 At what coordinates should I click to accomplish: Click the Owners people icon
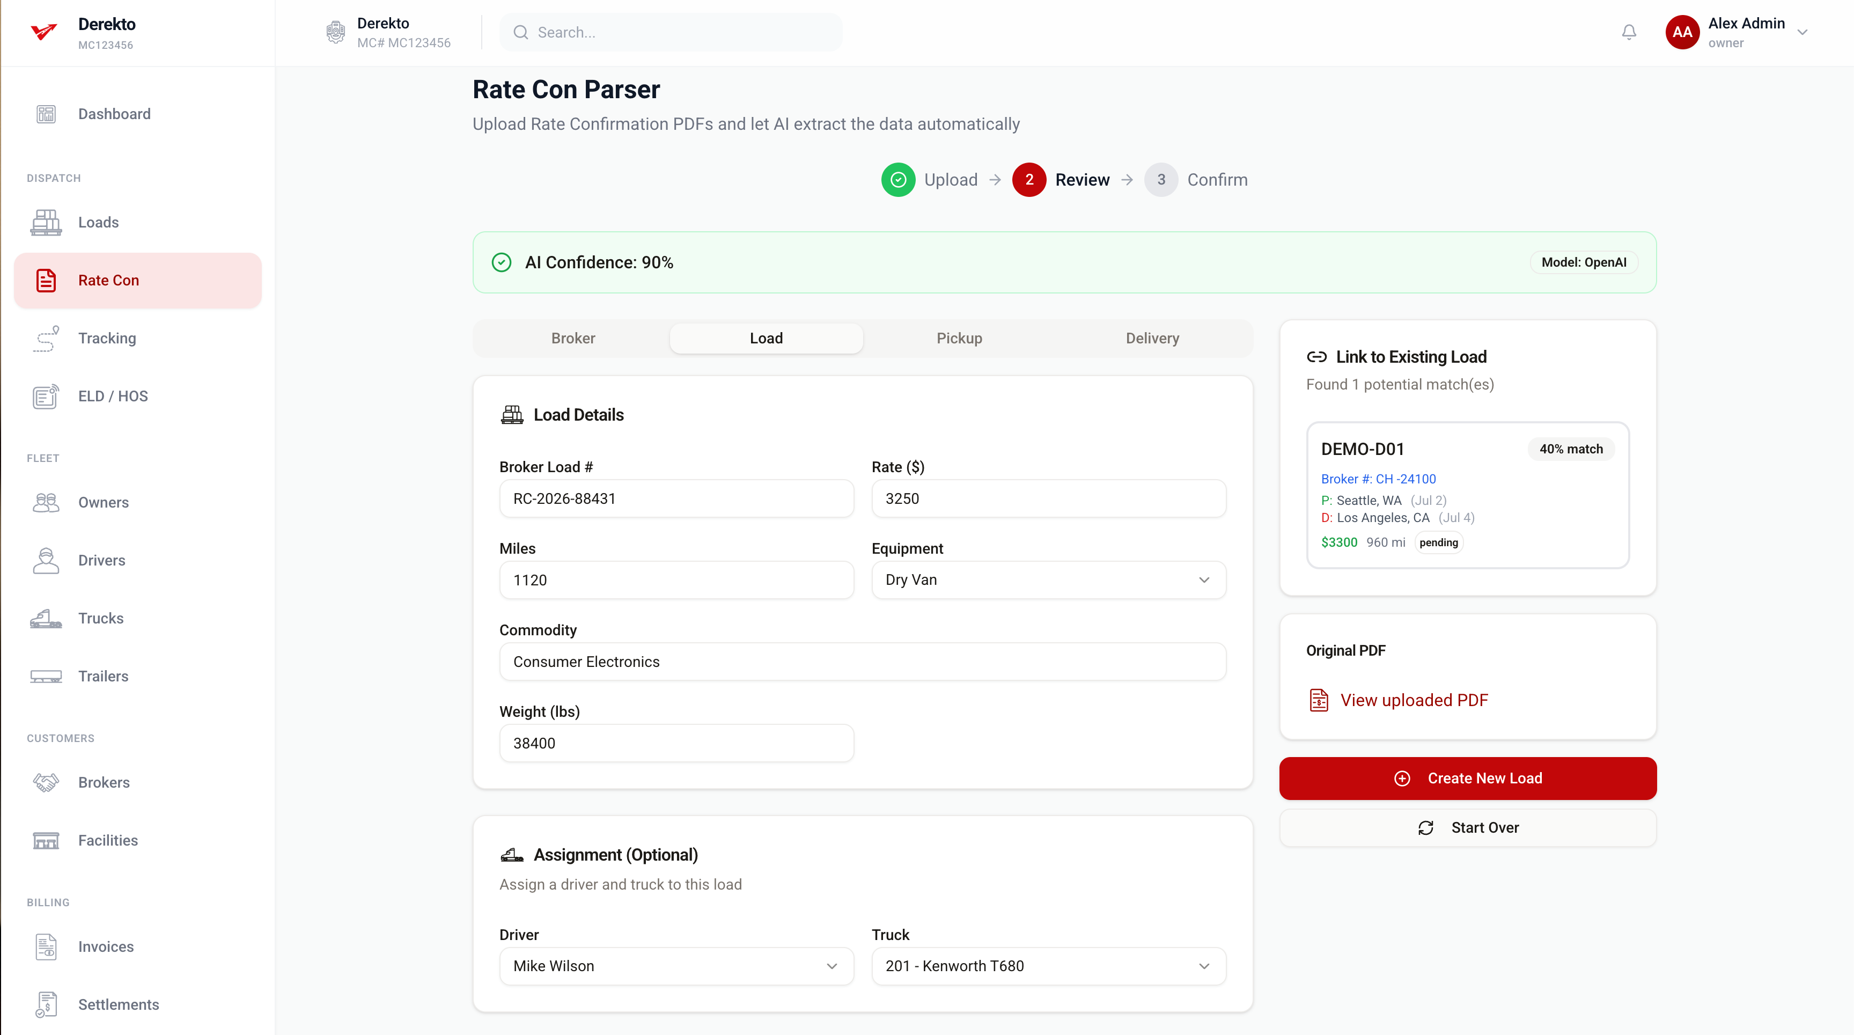(46, 502)
